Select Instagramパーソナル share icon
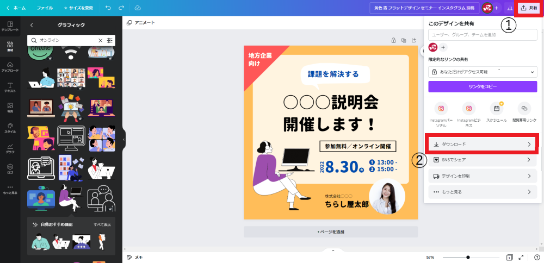 (441, 109)
